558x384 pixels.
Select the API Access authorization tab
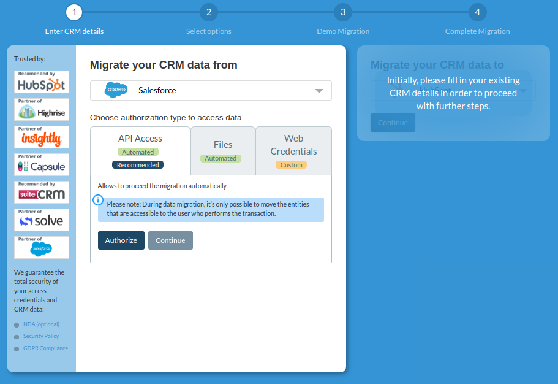[140, 151]
